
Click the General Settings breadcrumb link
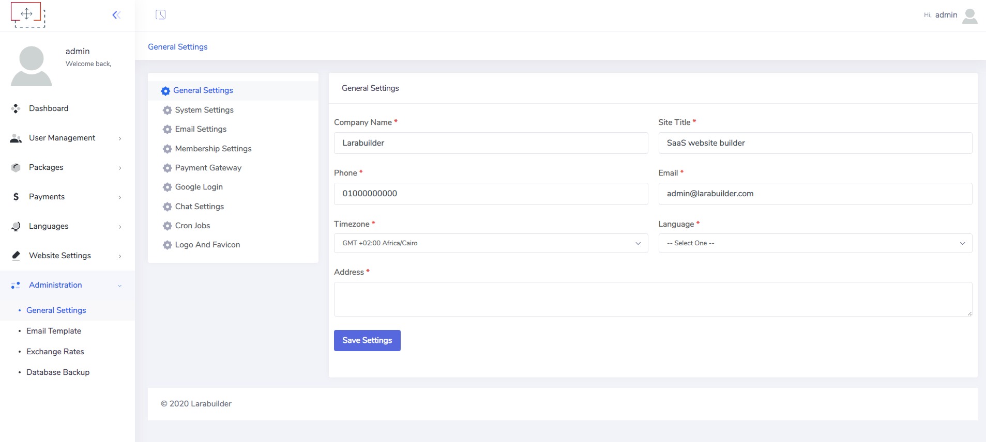coord(177,46)
